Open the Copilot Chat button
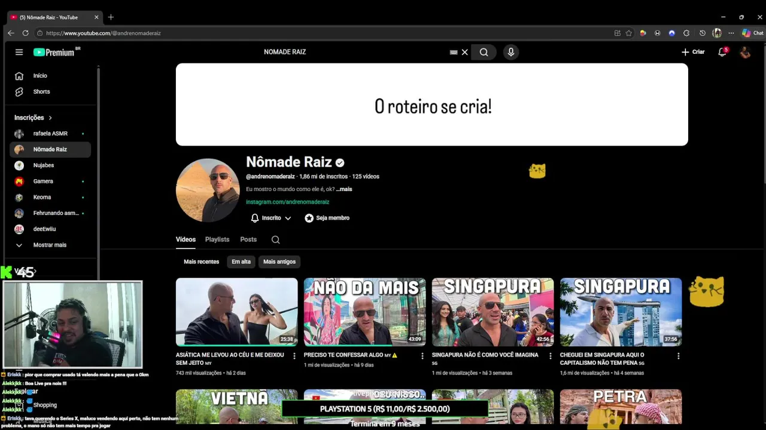The image size is (766, 430). point(752,33)
